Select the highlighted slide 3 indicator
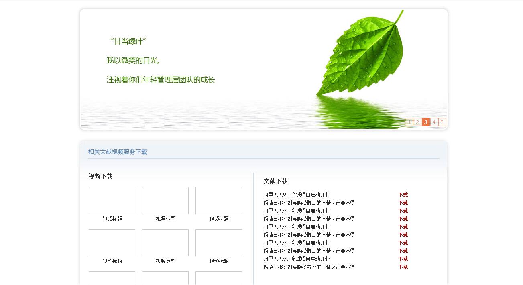523x285 pixels. point(425,122)
